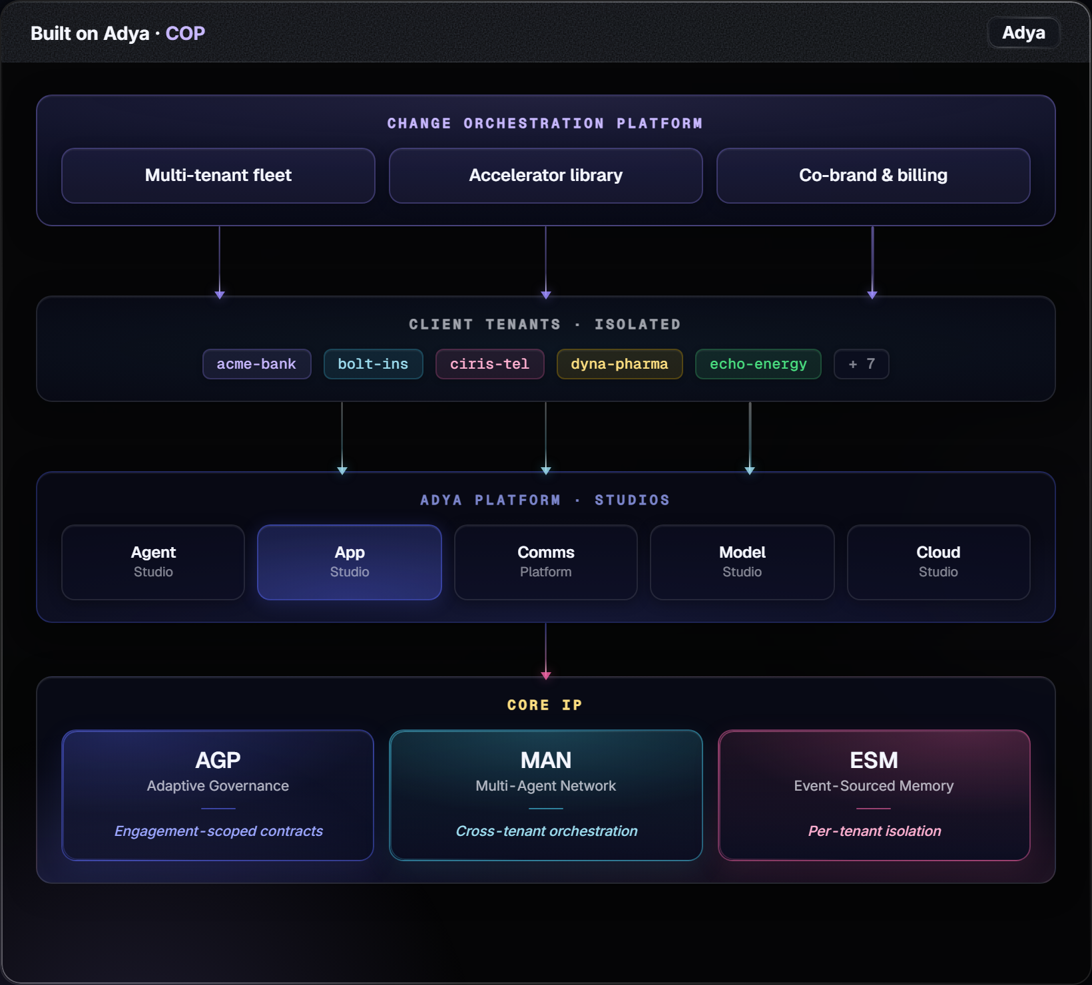Click the Adya badge in the header
Image resolution: width=1092 pixels, height=985 pixels.
click(x=1023, y=33)
